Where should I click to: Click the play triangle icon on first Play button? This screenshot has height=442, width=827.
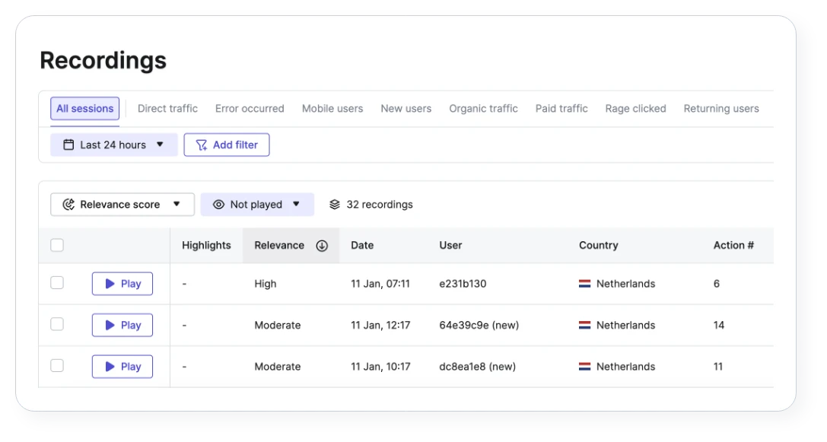click(x=110, y=283)
